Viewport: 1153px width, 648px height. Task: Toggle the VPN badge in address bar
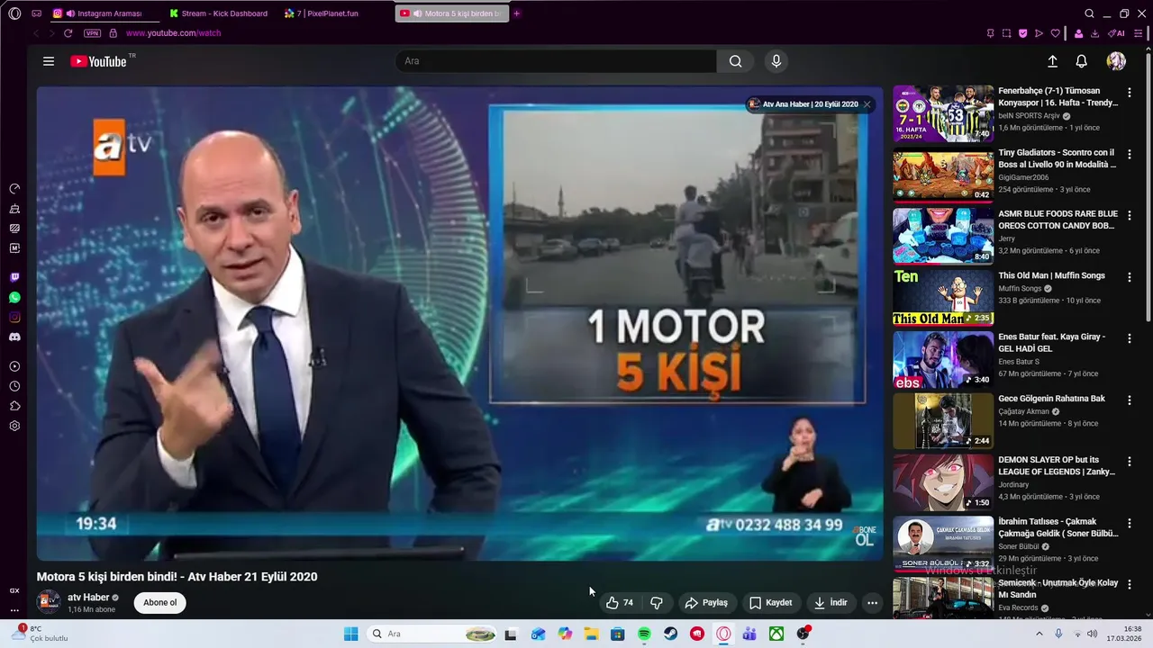click(92, 33)
